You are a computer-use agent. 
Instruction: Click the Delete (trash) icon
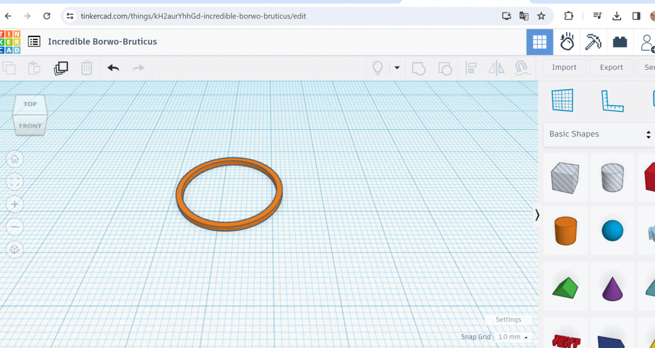click(87, 68)
